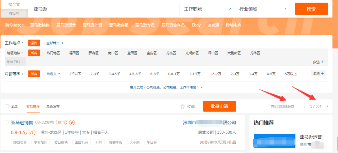The width and height of the screenshot is (338, 153).
Task: Filter by 宝安区 district
Action: 151,53
